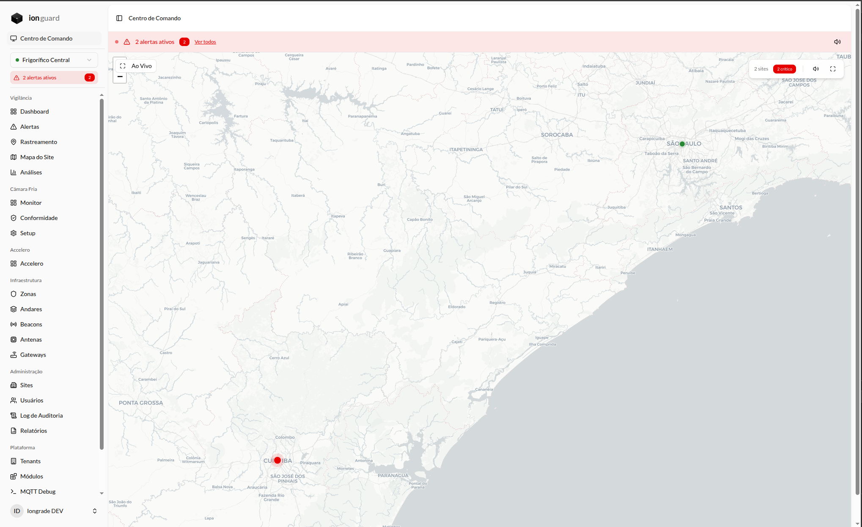Click the Log de Auditoria icon
Image resolution: width=862 pixels, height=527 pixels.
(x=14, y=416)
